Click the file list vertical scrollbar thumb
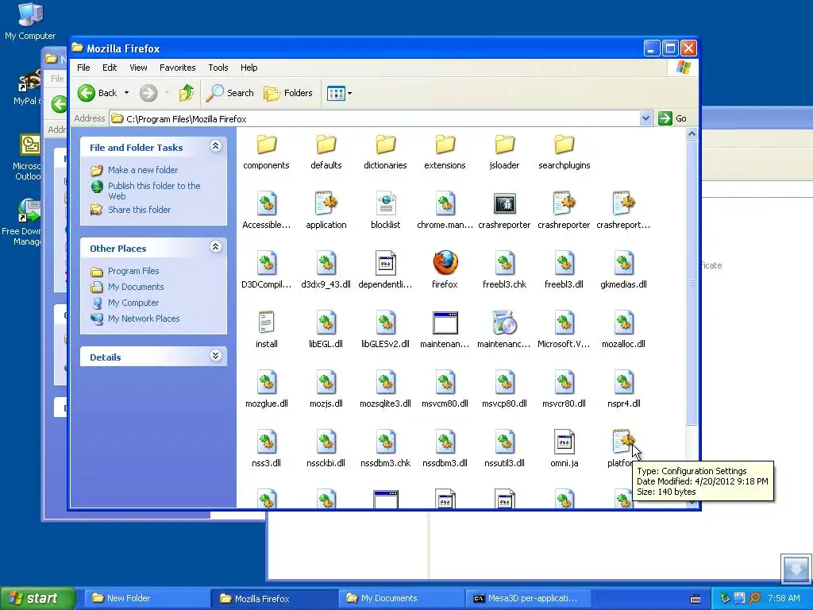The image size is (813, 610). click(692, 283)
